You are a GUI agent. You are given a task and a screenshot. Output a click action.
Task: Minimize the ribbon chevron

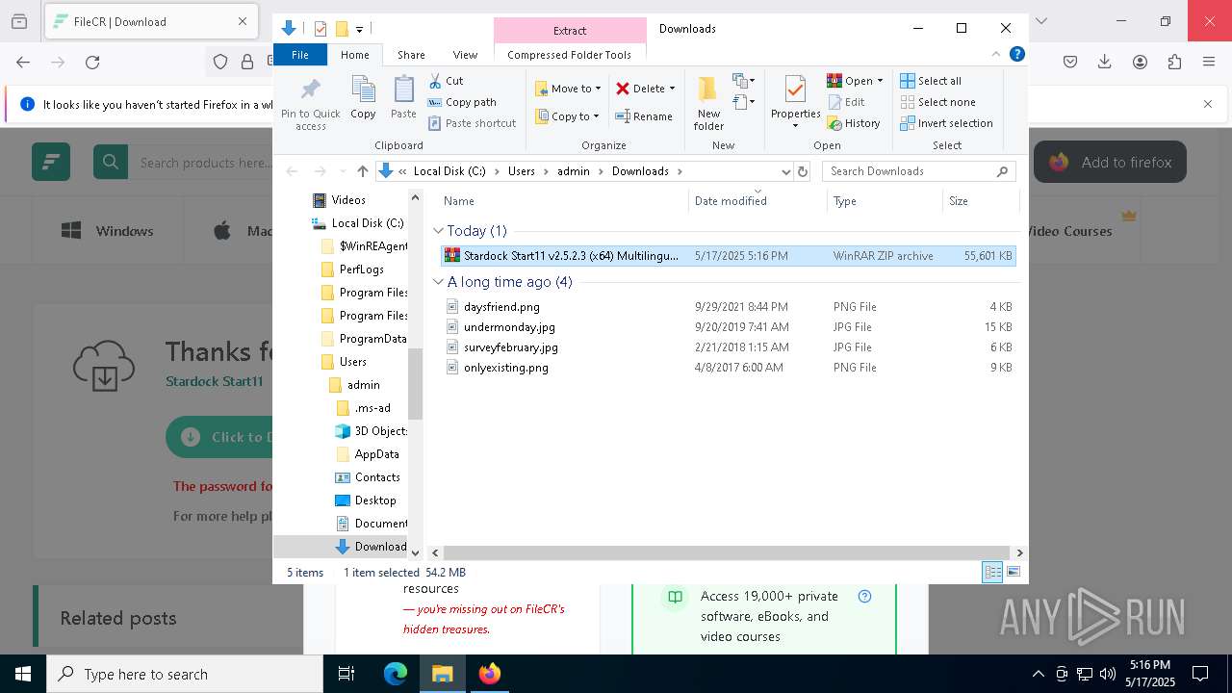(x=996, y=55)
